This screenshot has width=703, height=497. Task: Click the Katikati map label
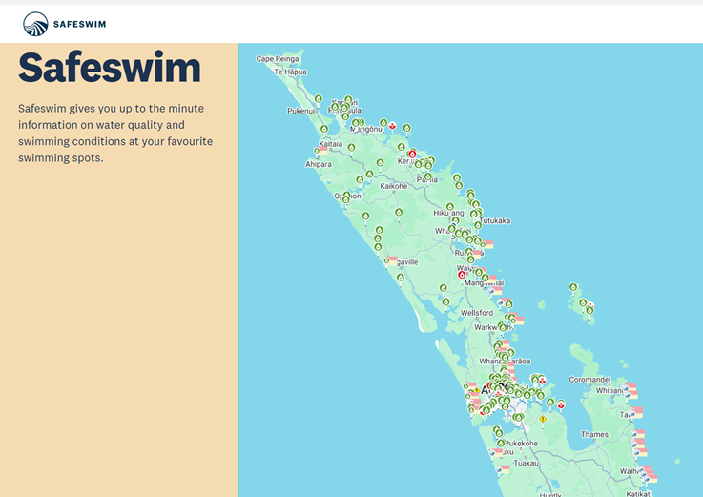639,494
